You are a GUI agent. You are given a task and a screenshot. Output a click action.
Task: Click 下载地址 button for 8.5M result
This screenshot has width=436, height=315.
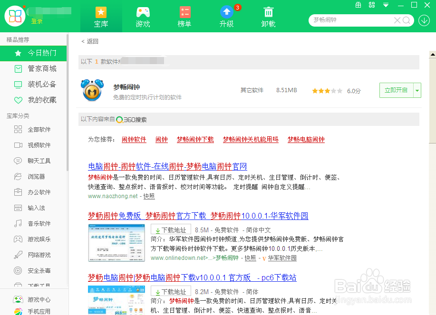coord(171,230)
